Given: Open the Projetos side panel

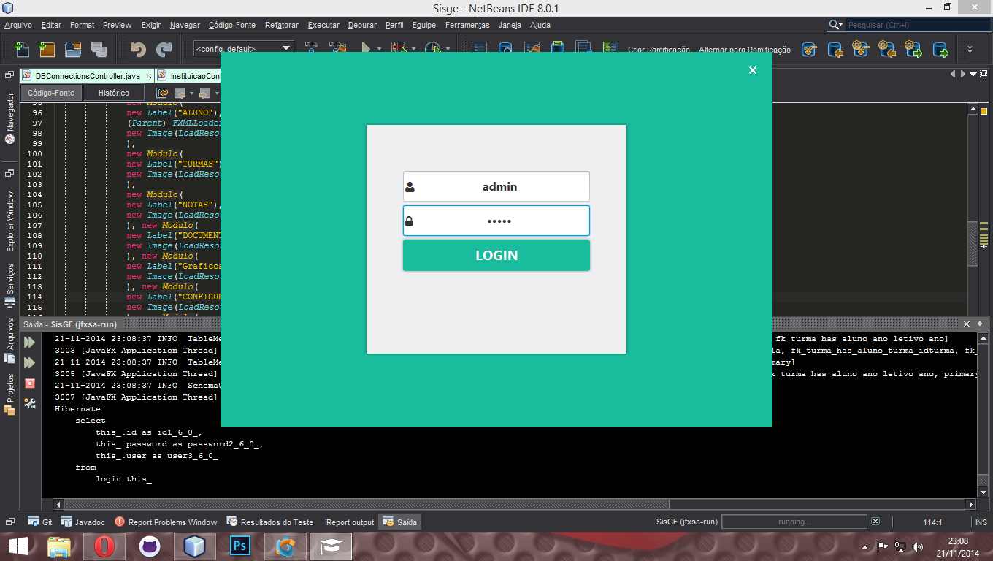Looking at the screenshot, I should click(x=9, y=394).
